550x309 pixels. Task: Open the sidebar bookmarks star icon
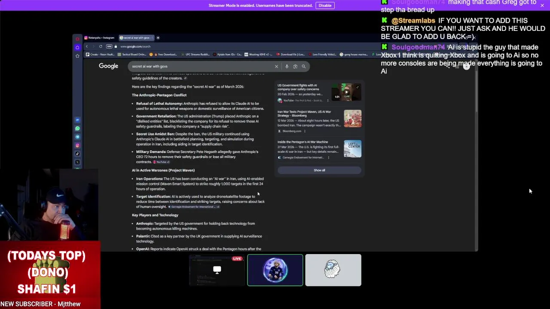pos(77,56)
